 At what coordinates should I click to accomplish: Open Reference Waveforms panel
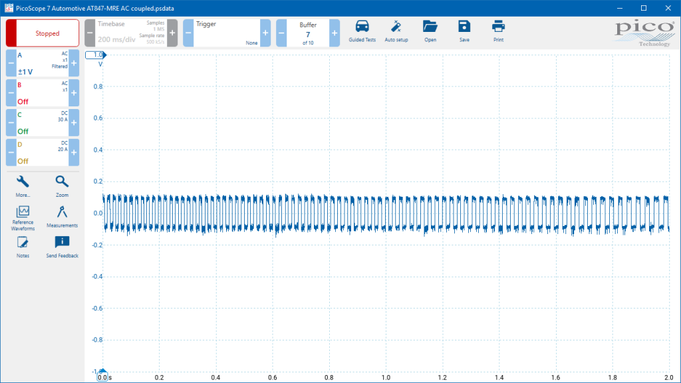23,218
